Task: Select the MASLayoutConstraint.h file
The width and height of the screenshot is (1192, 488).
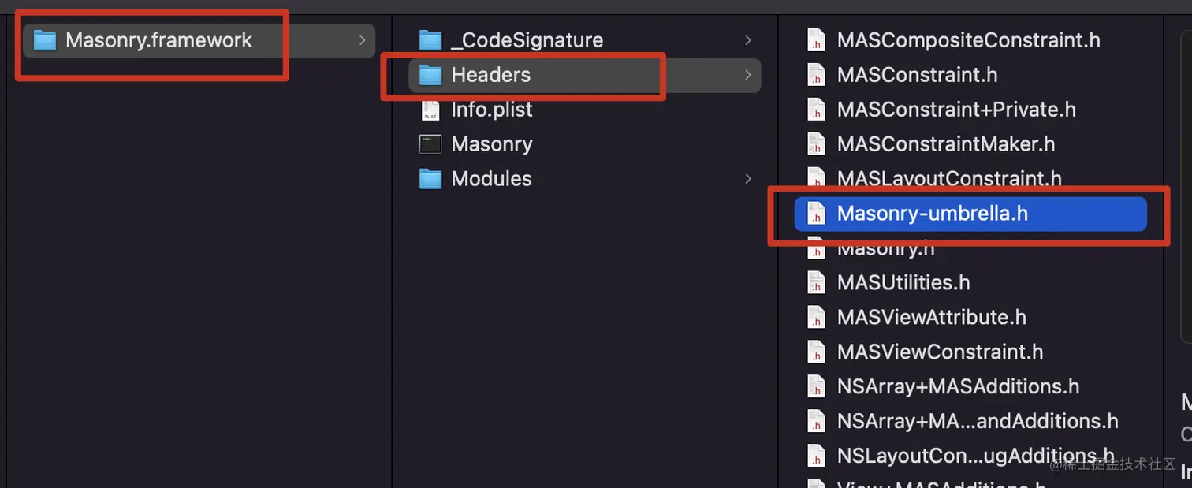Action: (949, 179)
